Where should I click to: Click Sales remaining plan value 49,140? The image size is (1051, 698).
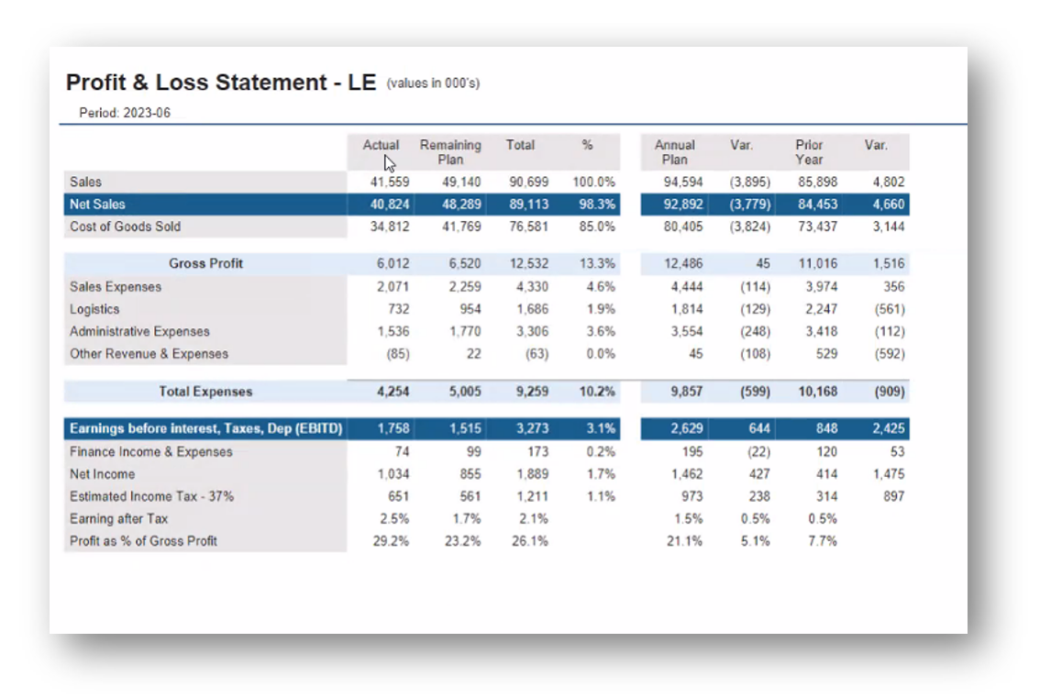[461, 182]
